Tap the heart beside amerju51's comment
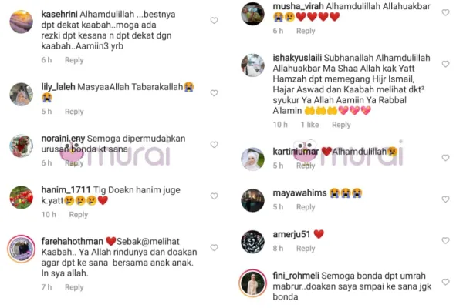 (445, 240)
